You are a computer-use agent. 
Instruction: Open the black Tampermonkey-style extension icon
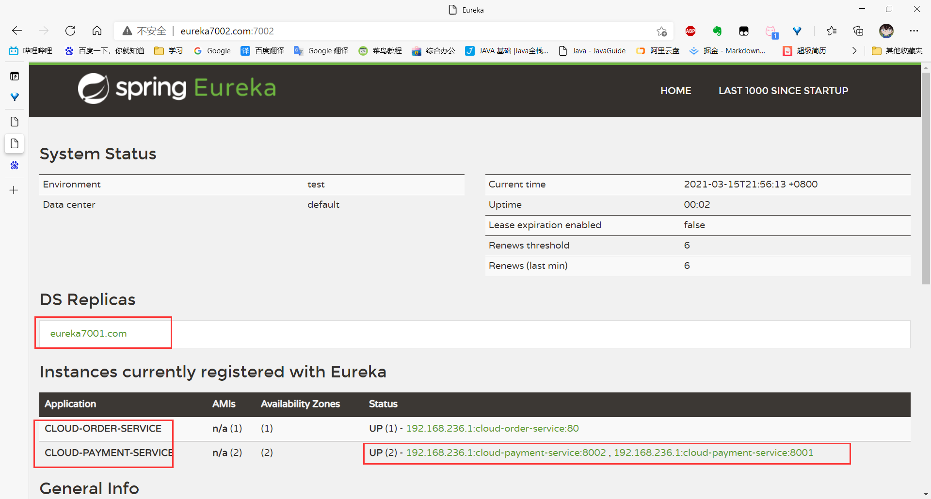[744, 31]
